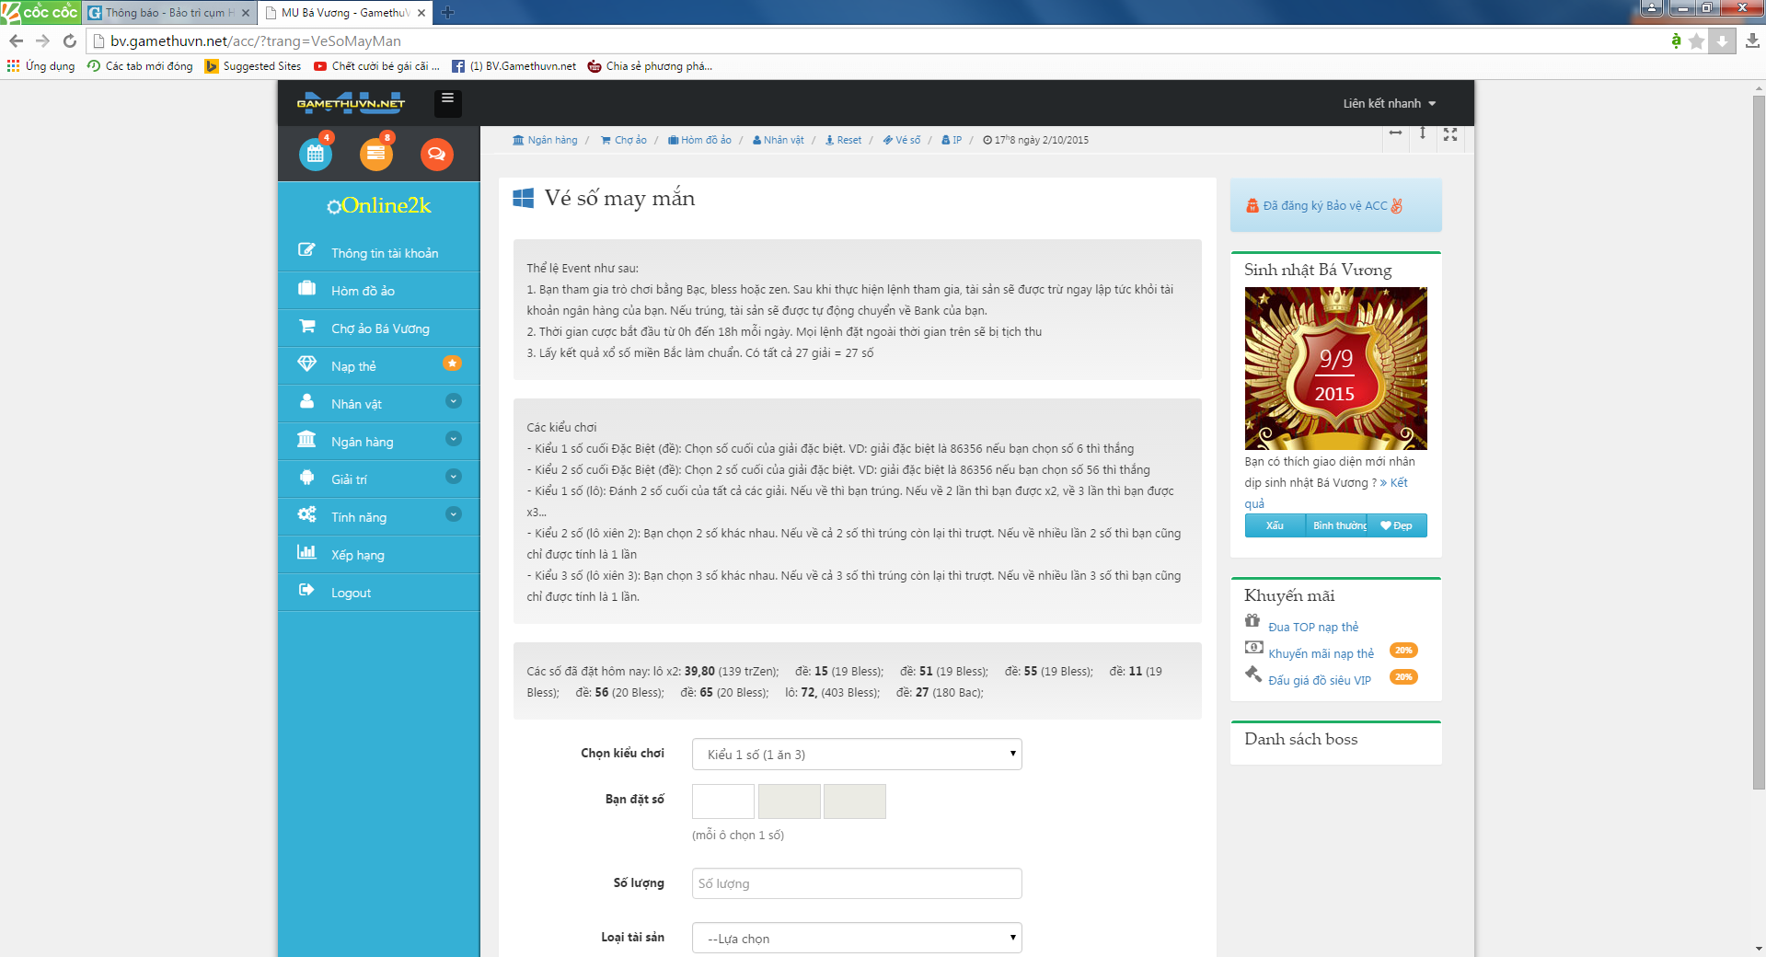
Task: Click the GameThuVN.net logo
Action: click(x=351, y=102)
